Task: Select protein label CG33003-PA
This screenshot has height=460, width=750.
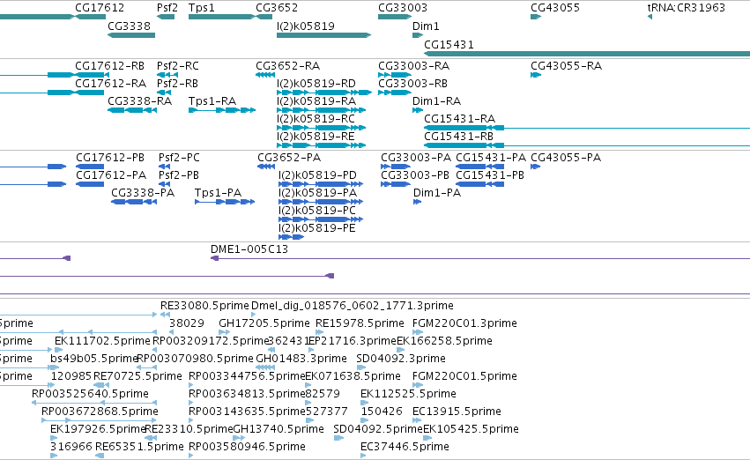Action: [x=416, y=158]
